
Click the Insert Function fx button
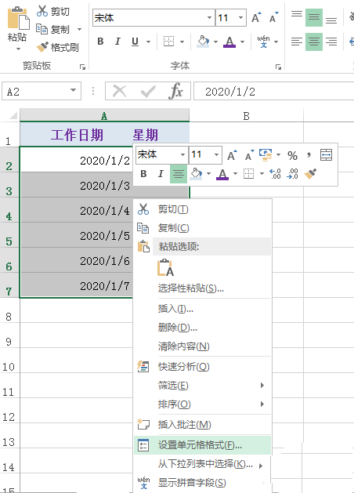[175, 91]
